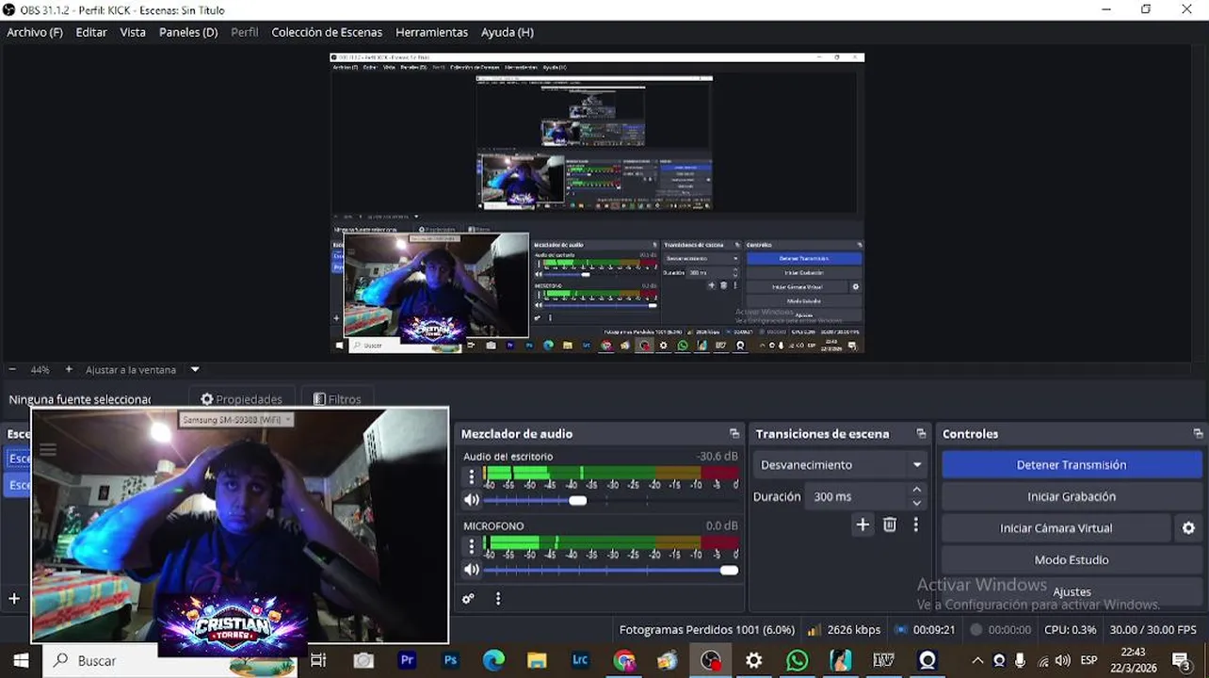Viewport: 1209px width, 678px height.
Task: Click Fotogramas Perdidos 1001 (6.0%) status
Action: point(707,630)
